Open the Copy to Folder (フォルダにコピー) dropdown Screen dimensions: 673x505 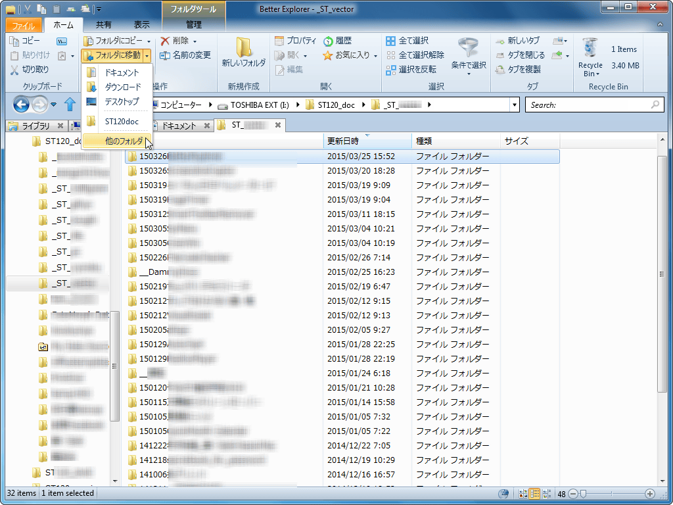tap(149, 41)
